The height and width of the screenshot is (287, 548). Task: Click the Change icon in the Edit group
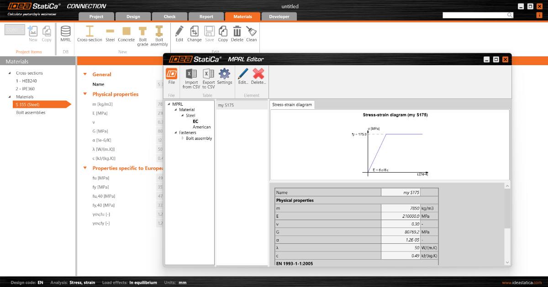tap(194, 33)
